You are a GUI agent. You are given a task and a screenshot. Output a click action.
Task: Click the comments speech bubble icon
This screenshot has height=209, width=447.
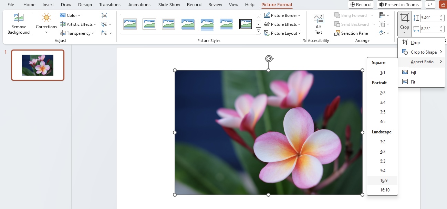pos(430,4)
